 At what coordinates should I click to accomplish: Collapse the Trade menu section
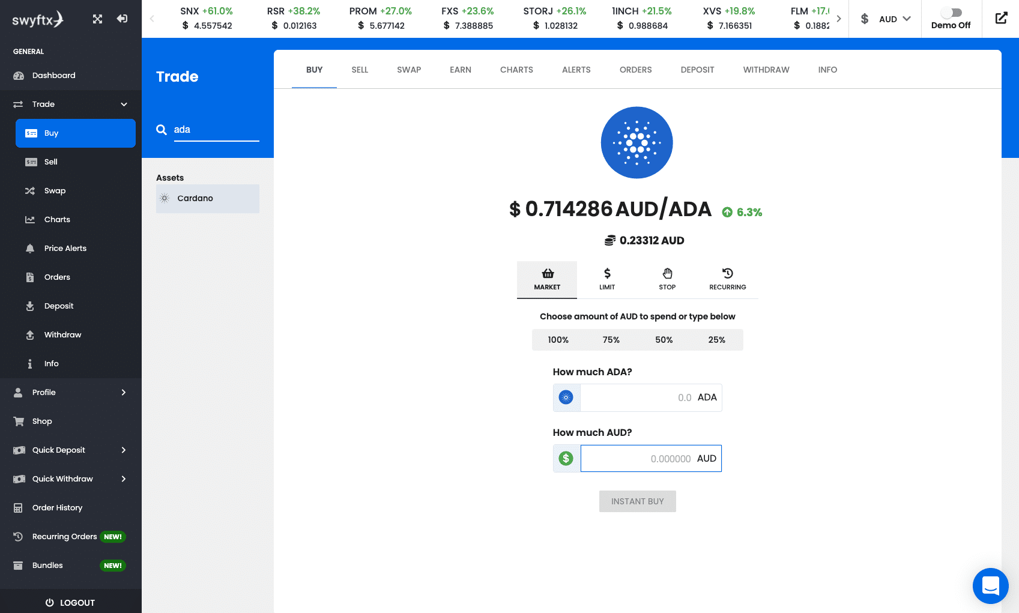click(71, 104)
